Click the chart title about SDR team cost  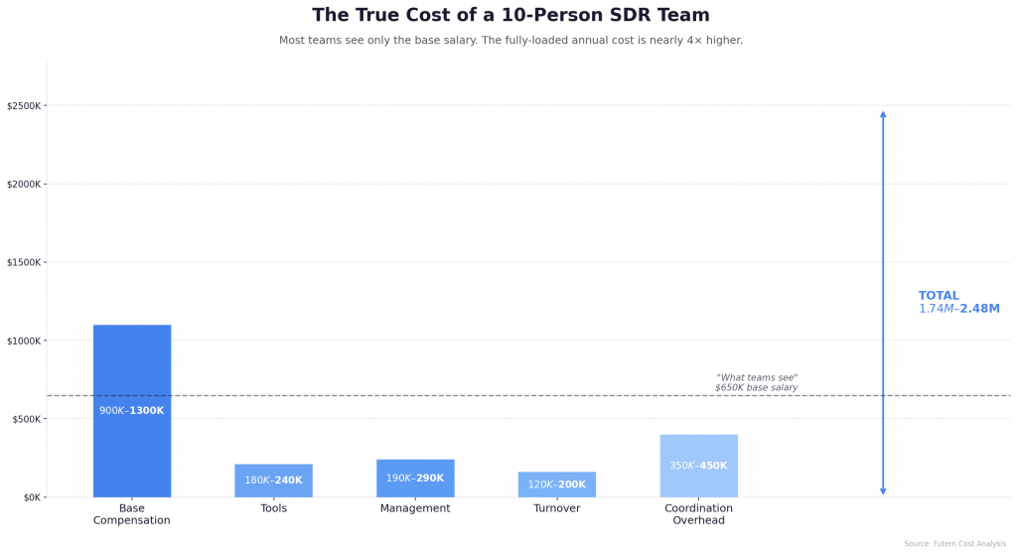pos(510,16)
